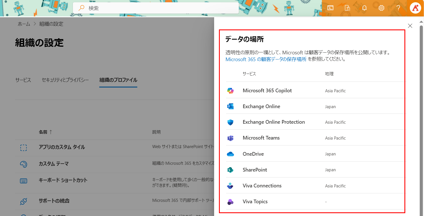Click the Microsoft Teams icon
Viewport: 424px width, 216px height.
pos(230,138)
